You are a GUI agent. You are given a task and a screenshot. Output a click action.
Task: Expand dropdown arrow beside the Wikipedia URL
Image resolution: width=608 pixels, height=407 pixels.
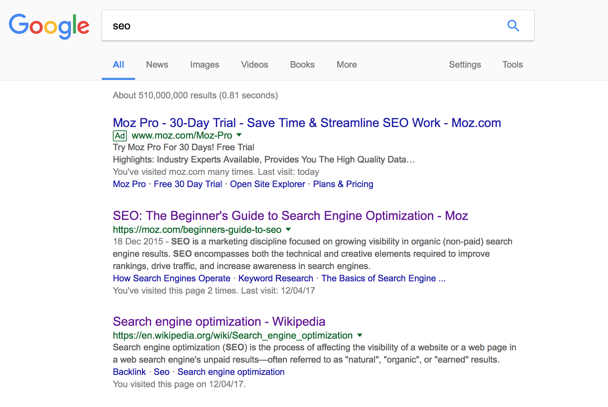[x=359, y=335]
